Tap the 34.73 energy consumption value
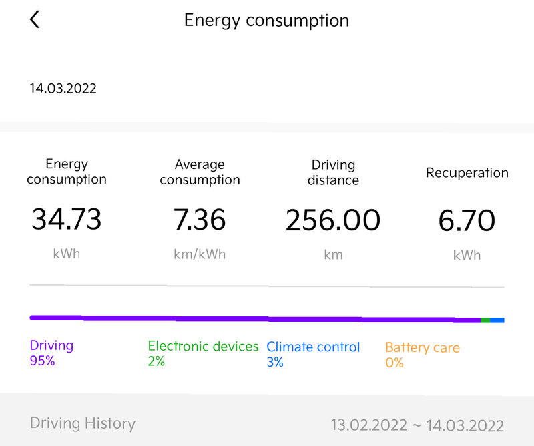 [67, 219]
